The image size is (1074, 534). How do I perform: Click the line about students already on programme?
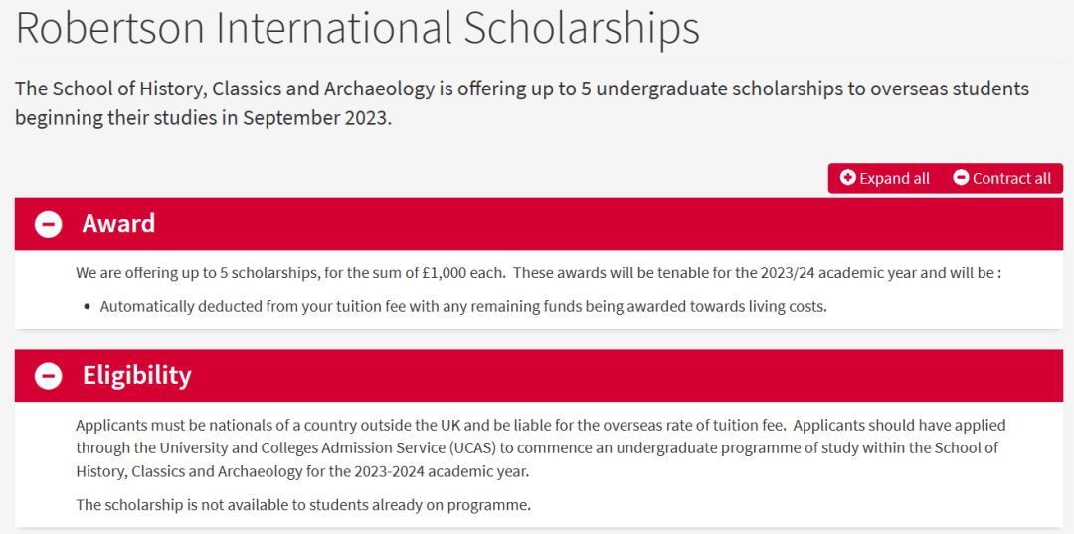tap(303, 506)
